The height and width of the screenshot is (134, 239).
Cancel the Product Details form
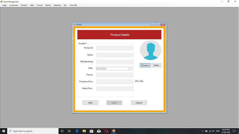[139, 103]
